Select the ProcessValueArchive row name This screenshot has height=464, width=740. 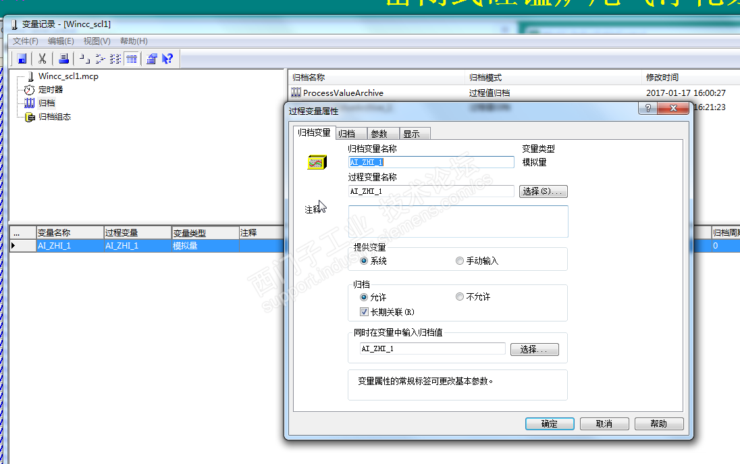[x=343, y=93]
